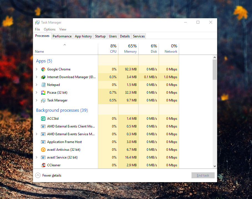Expand the avast! Service group
This screenshot has width=252, height=199.
37,157
